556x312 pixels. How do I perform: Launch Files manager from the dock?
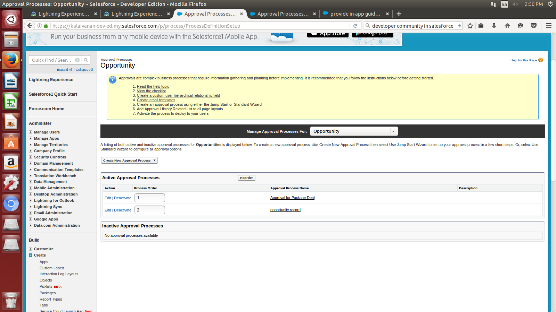[x=11, y=39]
